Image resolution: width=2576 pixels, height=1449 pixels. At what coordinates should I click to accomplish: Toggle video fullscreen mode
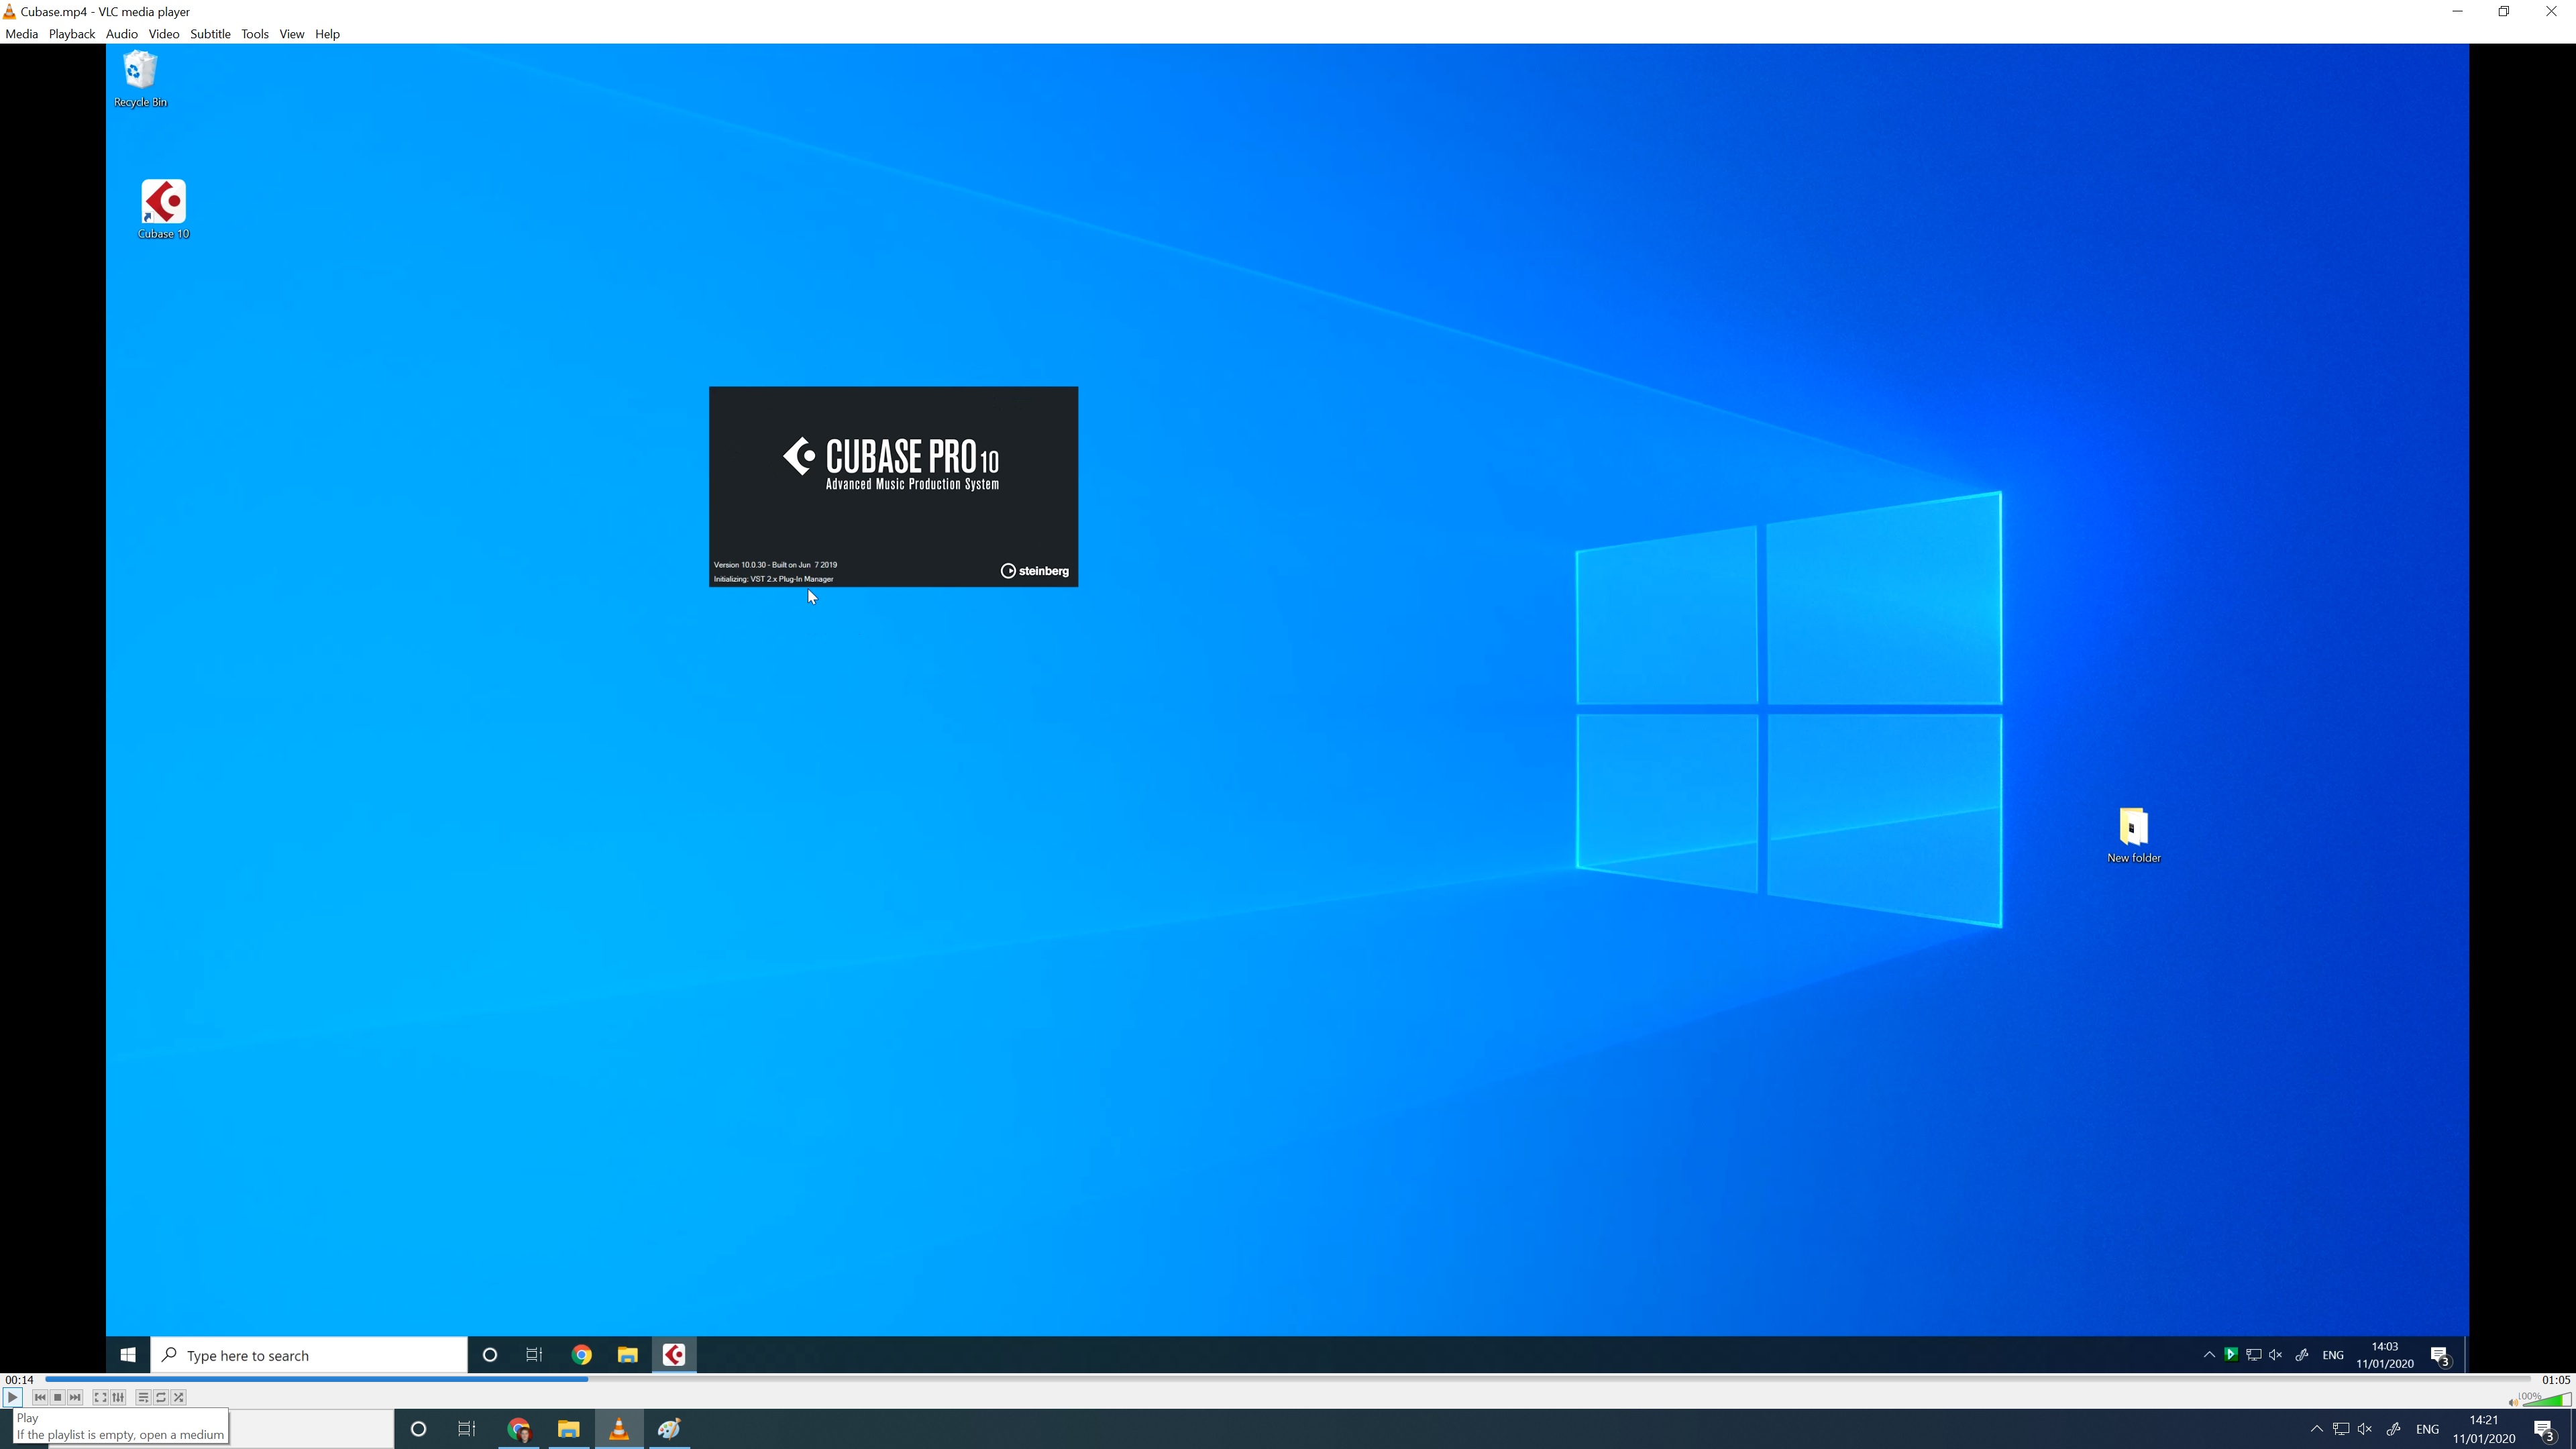coord(100,1397)
